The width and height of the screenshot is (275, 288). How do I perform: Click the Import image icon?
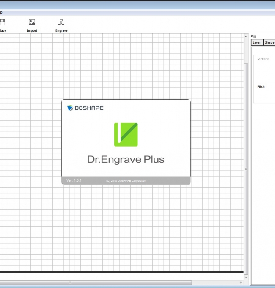[32, 25]
